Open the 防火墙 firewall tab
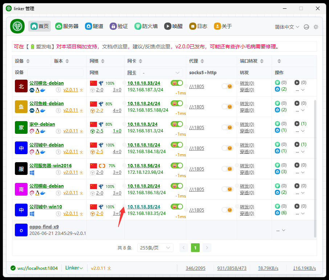 point(146,26)
